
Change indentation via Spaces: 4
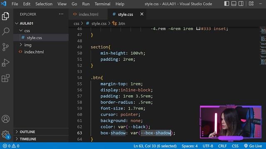[190, 146]
